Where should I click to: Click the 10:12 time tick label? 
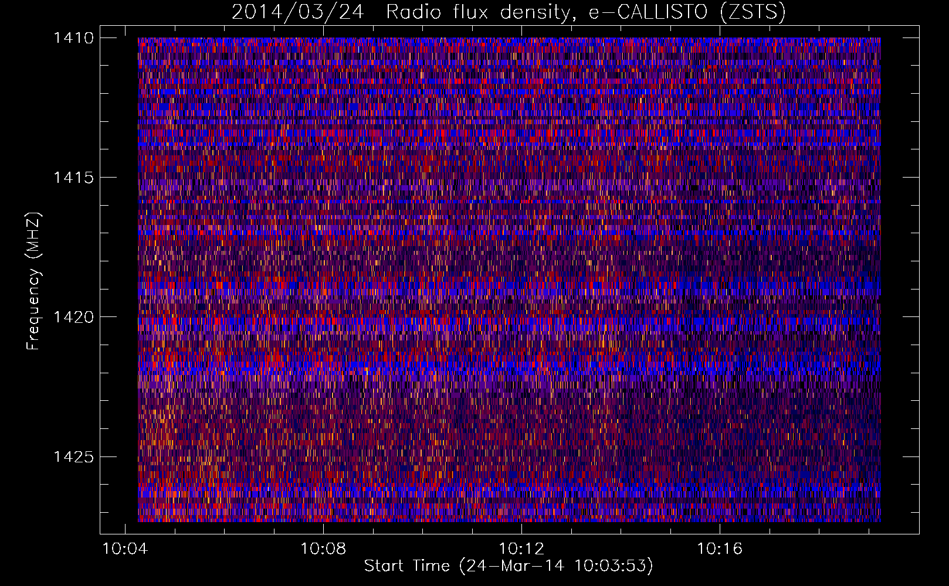(521, 549)
